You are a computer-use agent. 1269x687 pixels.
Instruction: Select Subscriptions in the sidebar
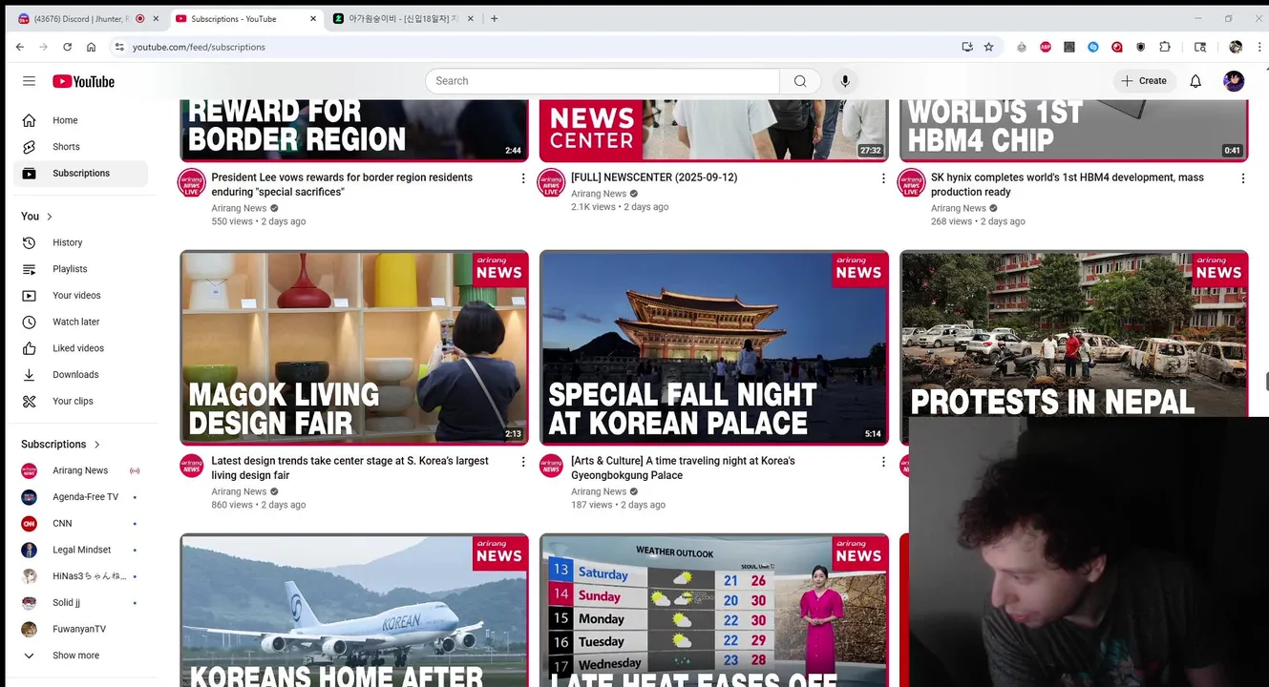(80, 174)
